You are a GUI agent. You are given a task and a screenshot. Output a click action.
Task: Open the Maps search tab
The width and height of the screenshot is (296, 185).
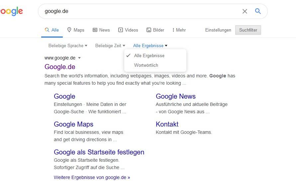pyautogui.click(x=76, y=30)
